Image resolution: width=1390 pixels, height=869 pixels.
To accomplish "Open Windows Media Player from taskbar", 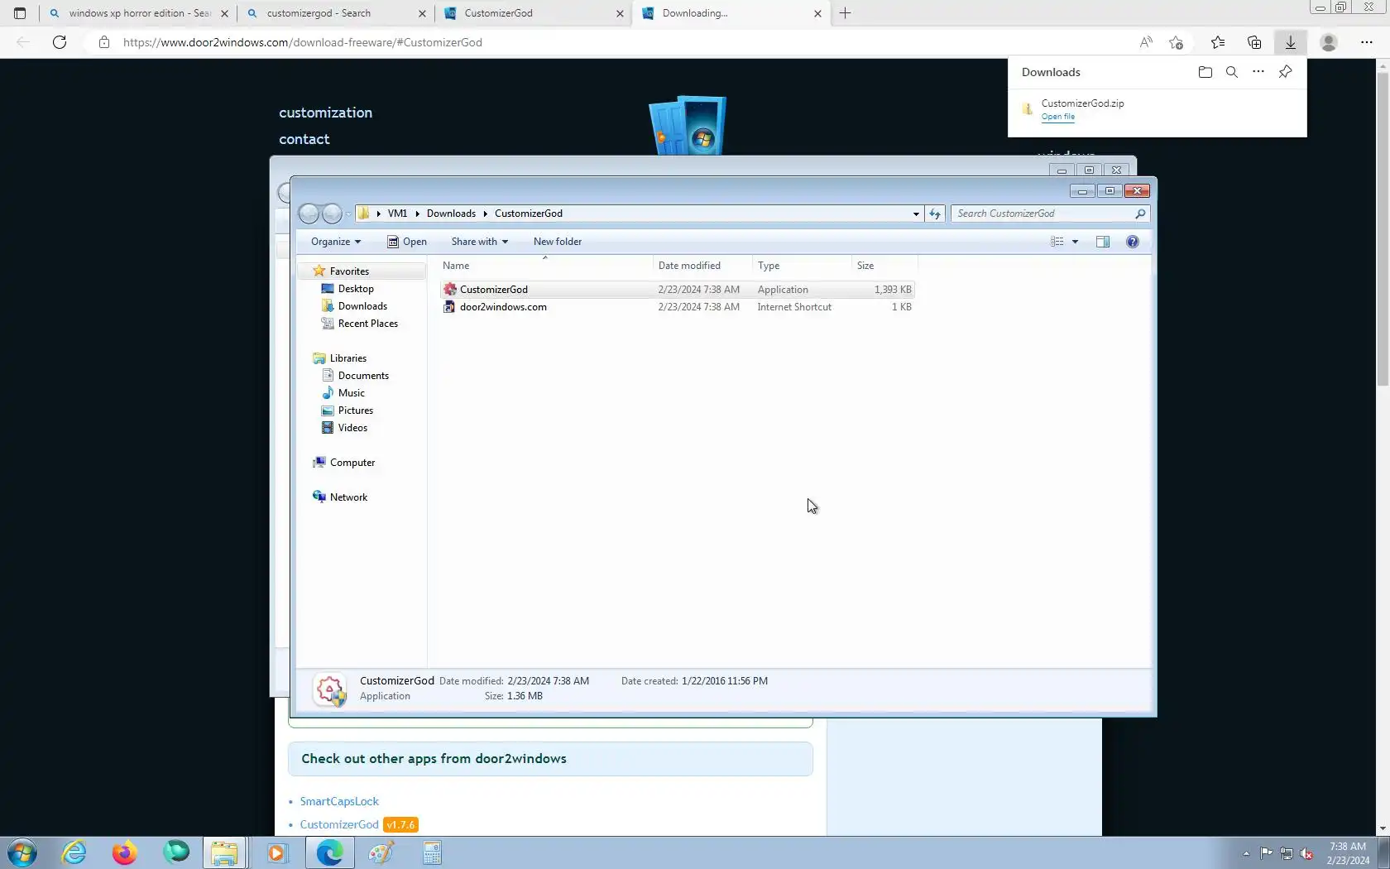I will 276,852.
